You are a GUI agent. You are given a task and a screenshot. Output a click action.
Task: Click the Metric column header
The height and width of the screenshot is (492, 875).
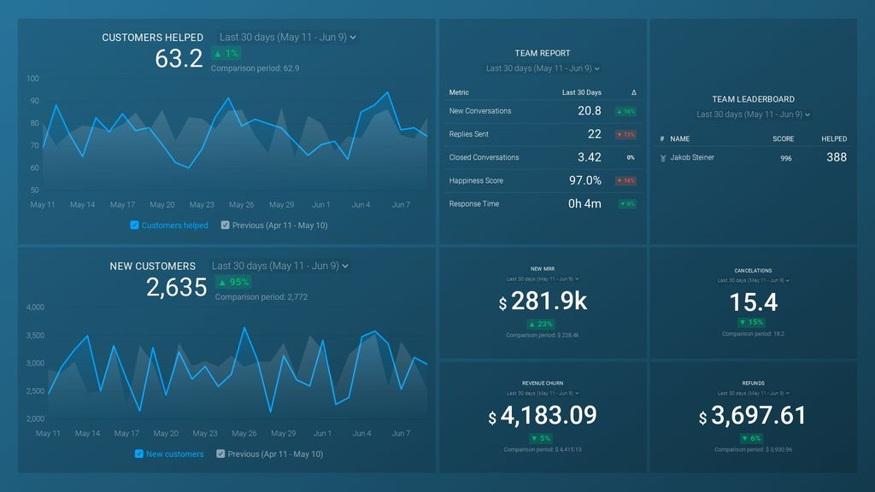coord(459,92)
